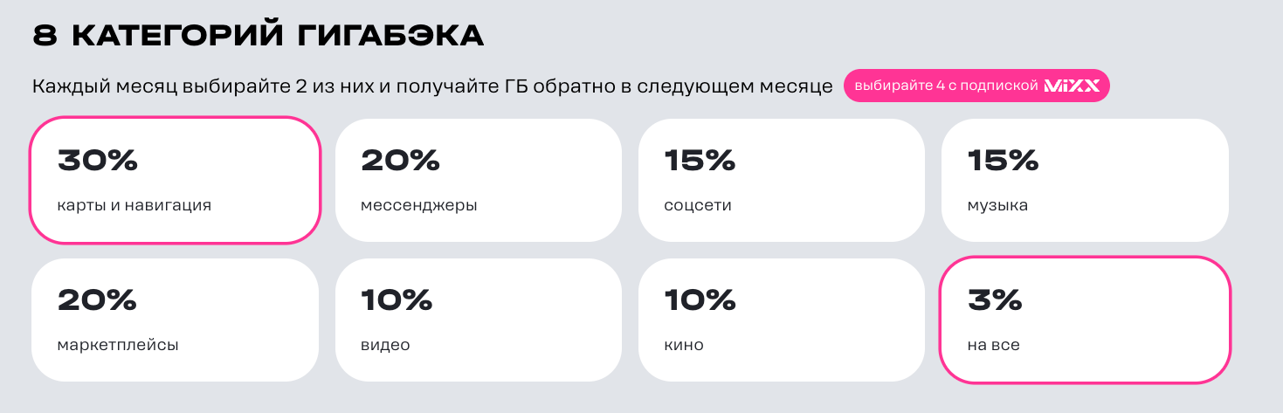The width and height of the screenshot is (1283, 413).
Task: Tap the 20% figure above «мессенджеры»
Action: (x=400, y=161)
